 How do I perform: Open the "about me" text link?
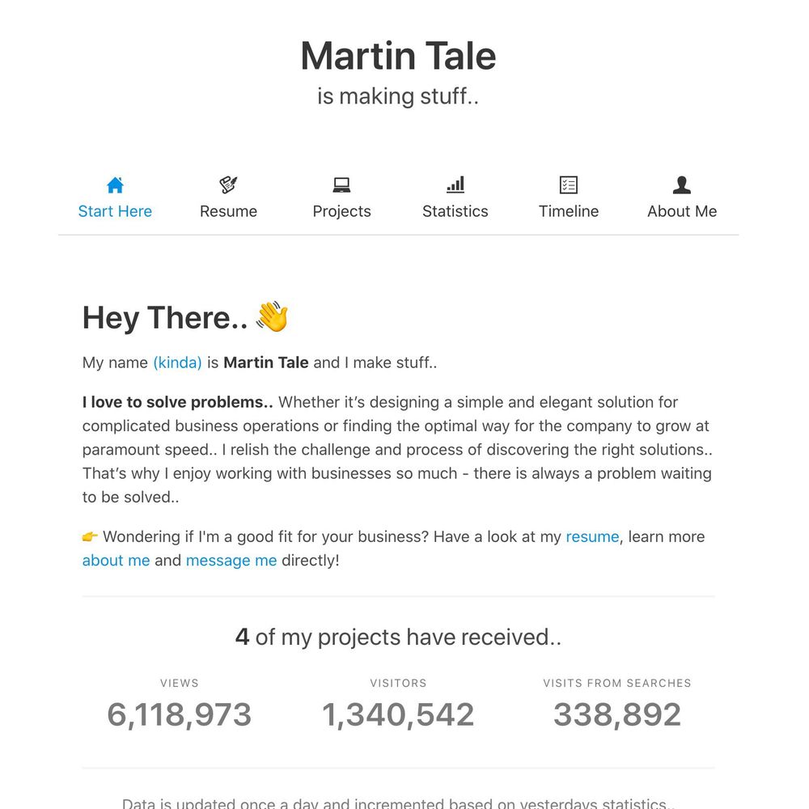(116, 560)
